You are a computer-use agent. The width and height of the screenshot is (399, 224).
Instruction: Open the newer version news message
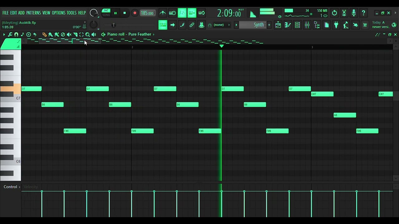pyautogui.click(x=380, y=25)
